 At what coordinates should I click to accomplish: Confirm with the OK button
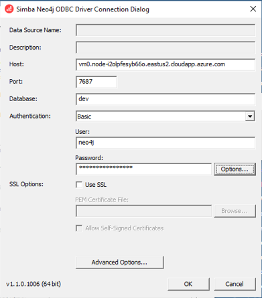[188, 284]
